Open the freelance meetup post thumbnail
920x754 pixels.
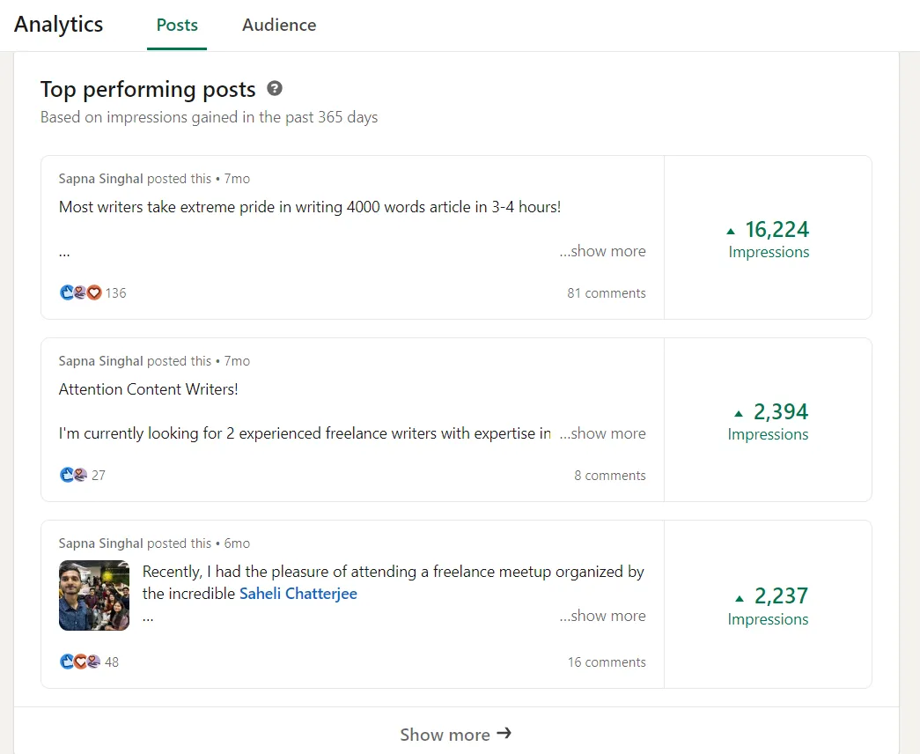tap(94, 595)
